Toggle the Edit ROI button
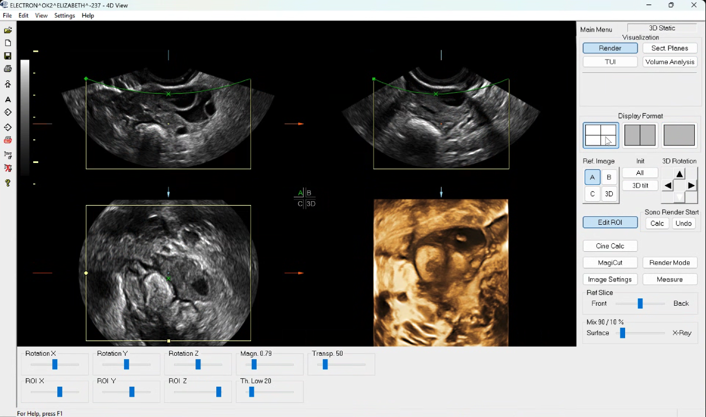This screenshot has height=417, width=706. click(610, 223)
